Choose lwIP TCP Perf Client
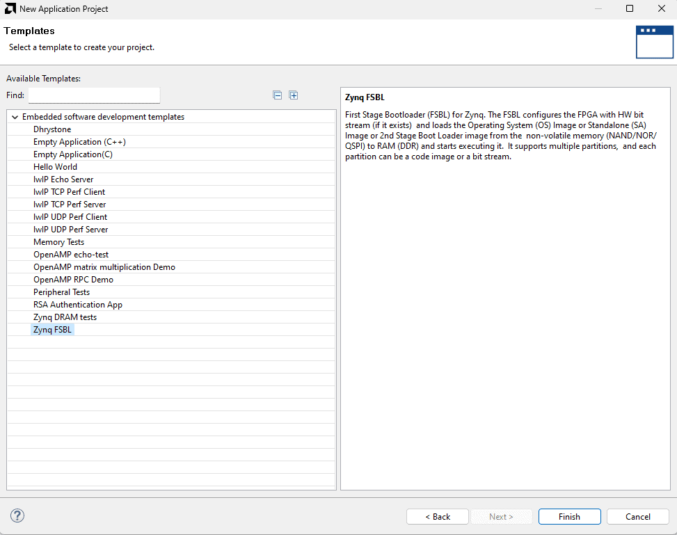The image size is (677, 535). click(69, 192)
